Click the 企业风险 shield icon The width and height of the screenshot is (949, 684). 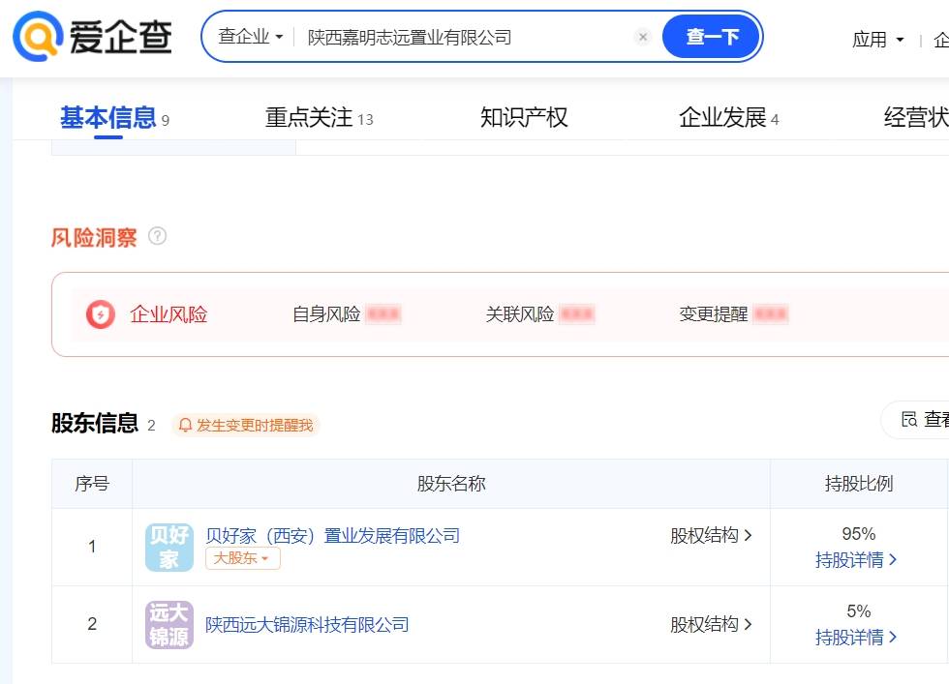tap(101, 314)
